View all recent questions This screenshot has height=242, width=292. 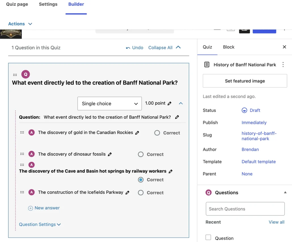click(x=276, y=222)
